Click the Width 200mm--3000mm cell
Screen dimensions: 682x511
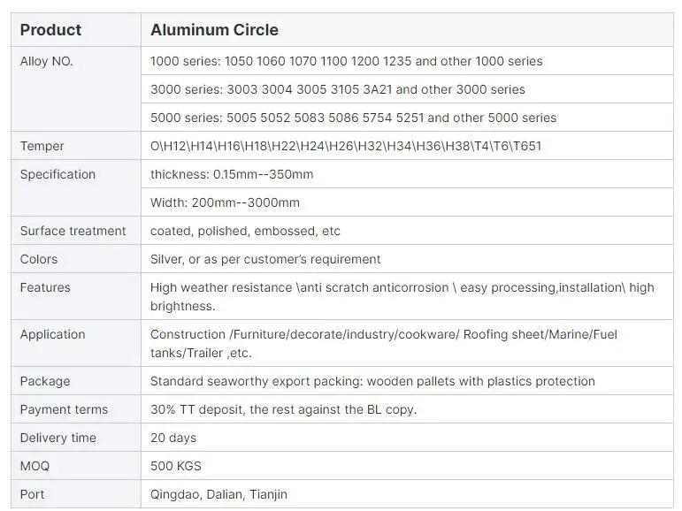(225, 202)
